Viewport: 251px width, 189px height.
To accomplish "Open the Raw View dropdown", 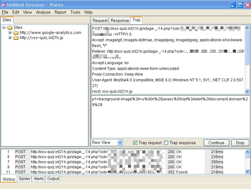I will pyautogui.click(x=119, y=143).
